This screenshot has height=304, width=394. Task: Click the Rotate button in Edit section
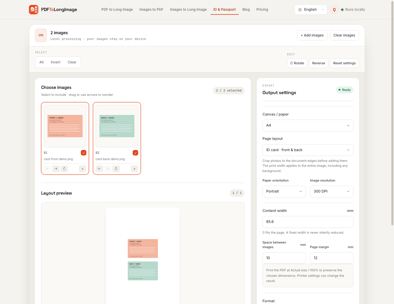[297, 63]
